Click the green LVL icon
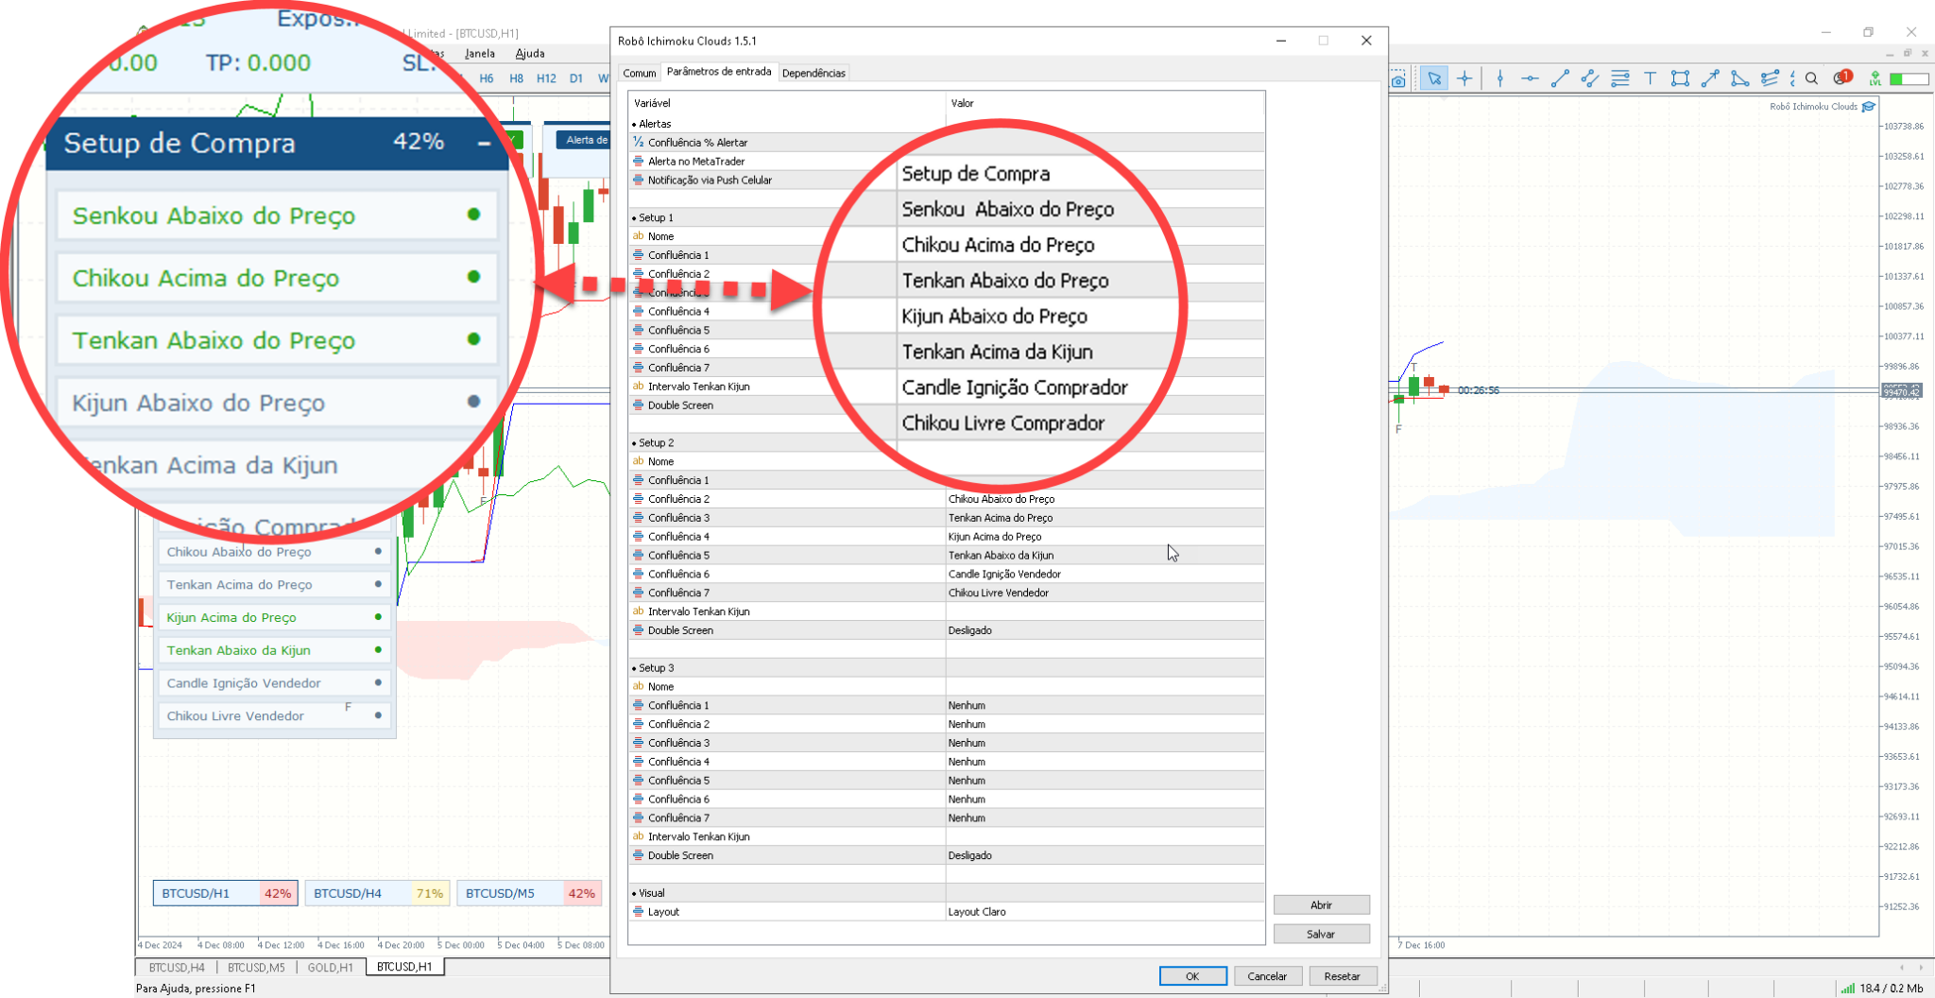 coord(1875,78)
